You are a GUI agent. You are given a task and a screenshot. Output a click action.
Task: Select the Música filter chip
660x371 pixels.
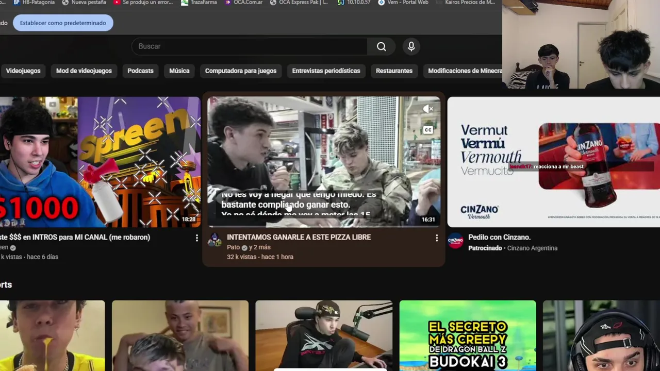179,71
